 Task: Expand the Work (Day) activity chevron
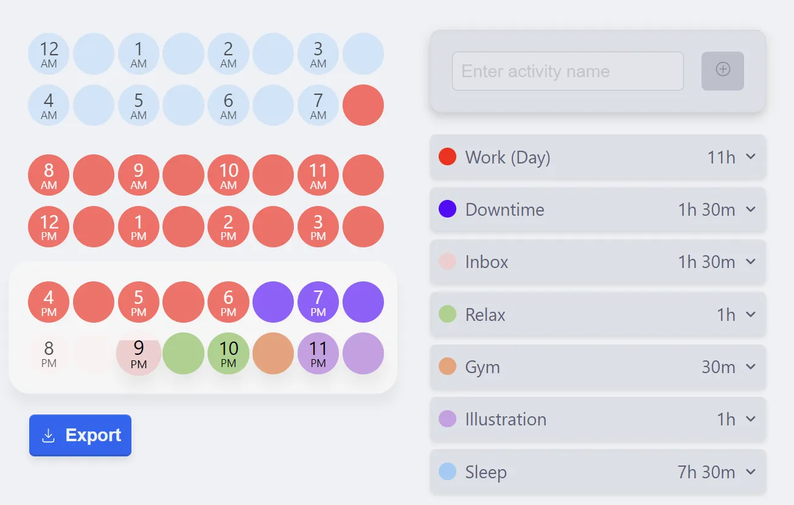click(751, 157)
